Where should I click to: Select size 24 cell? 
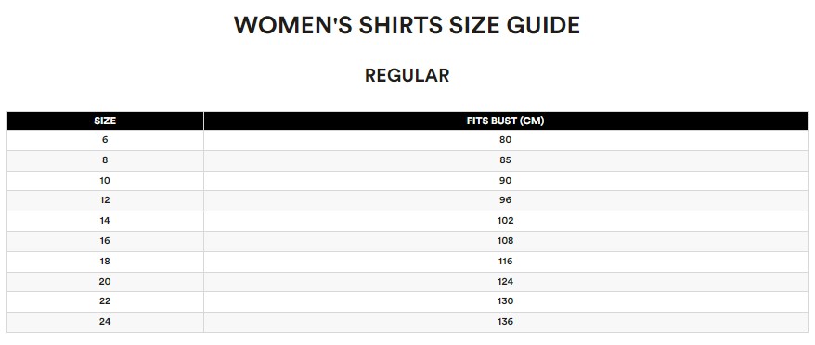(x=105, y=322)
